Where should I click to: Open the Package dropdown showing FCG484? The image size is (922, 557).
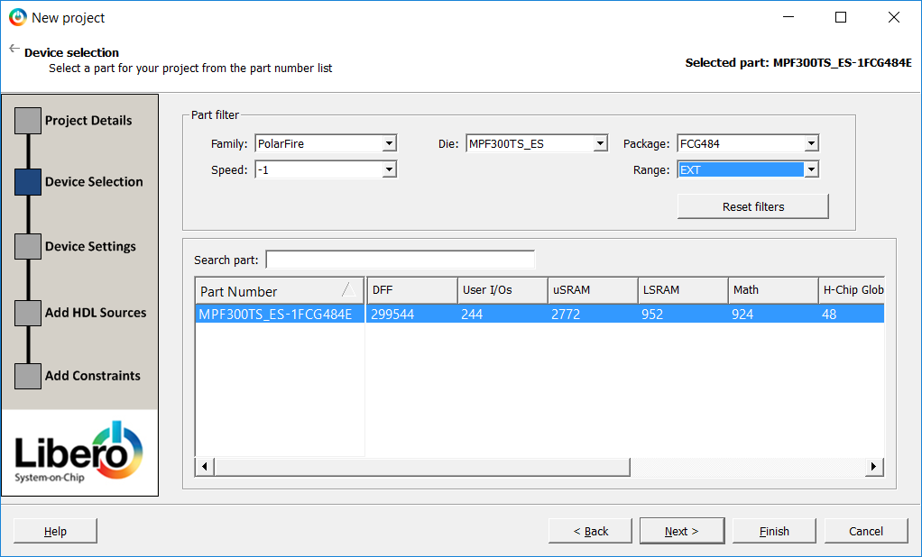tap(748, 143)
